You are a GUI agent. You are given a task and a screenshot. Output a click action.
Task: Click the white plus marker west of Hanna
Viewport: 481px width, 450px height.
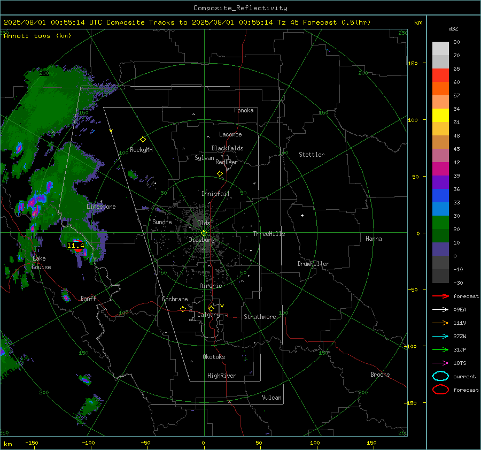tap(302, 215)
